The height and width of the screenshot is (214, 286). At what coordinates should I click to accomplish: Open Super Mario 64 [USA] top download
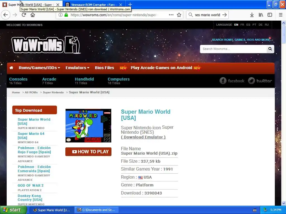(x=31, y=136)
